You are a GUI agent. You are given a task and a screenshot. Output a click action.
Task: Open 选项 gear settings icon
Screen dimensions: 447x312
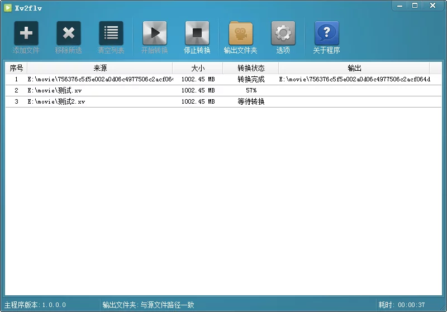point(283,33)
